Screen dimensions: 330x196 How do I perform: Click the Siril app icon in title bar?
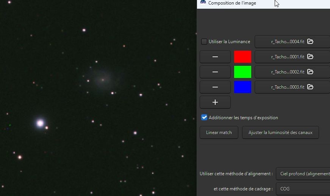point(203,3)
